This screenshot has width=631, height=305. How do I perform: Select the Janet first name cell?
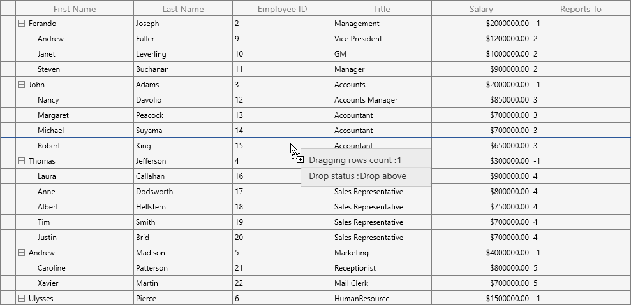(75, 54)
